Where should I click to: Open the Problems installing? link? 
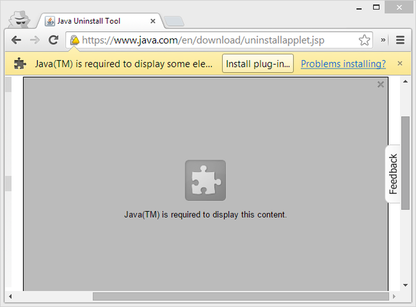coord(343,64)
